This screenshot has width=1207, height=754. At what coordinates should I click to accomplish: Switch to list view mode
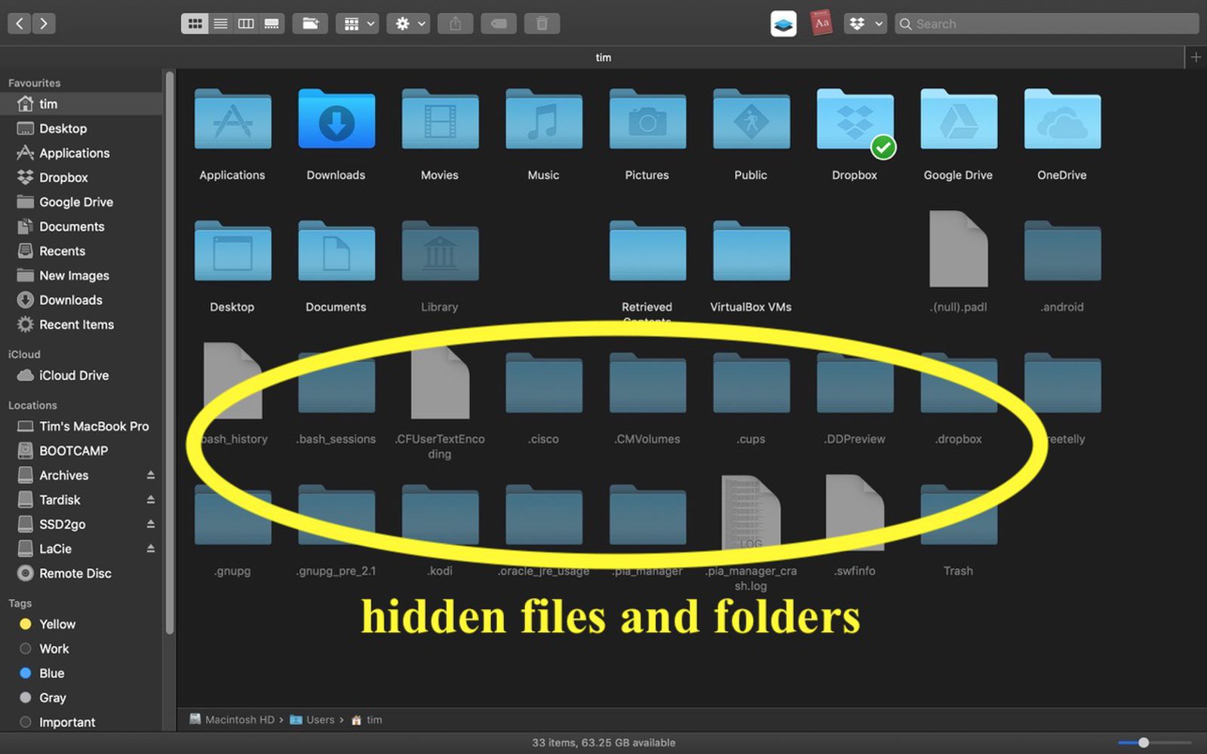tap(220, 23)
